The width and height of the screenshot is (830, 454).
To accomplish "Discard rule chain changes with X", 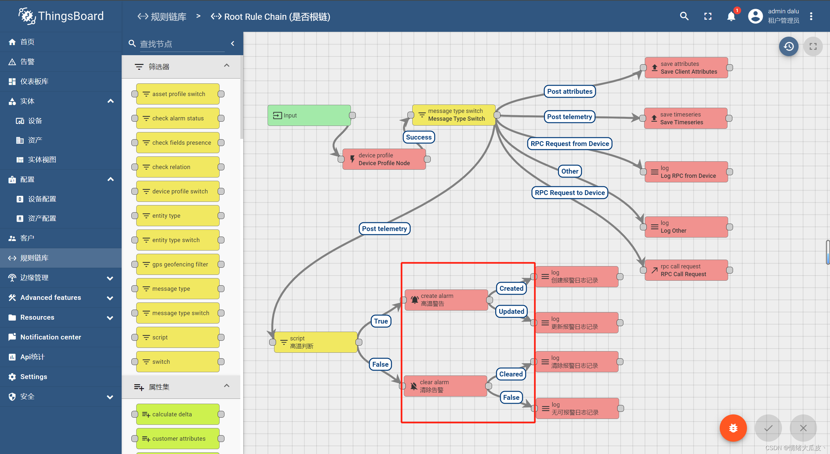I will tap(803, 428).
